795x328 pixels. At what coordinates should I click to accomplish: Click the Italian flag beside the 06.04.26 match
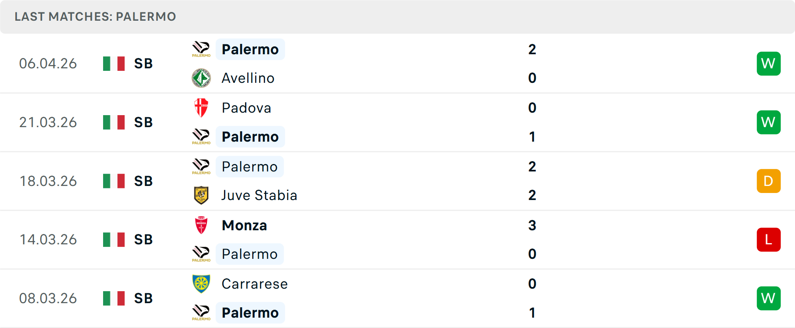click(113, 63)
